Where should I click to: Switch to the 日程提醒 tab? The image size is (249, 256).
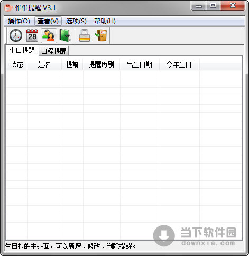coord(54,51)
